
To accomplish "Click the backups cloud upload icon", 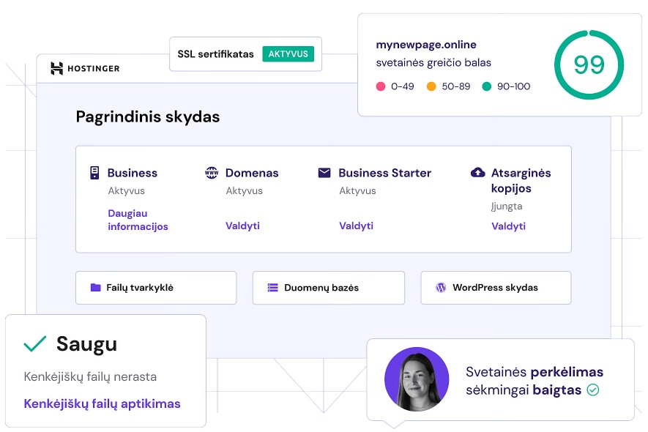I will coord(477,172).
